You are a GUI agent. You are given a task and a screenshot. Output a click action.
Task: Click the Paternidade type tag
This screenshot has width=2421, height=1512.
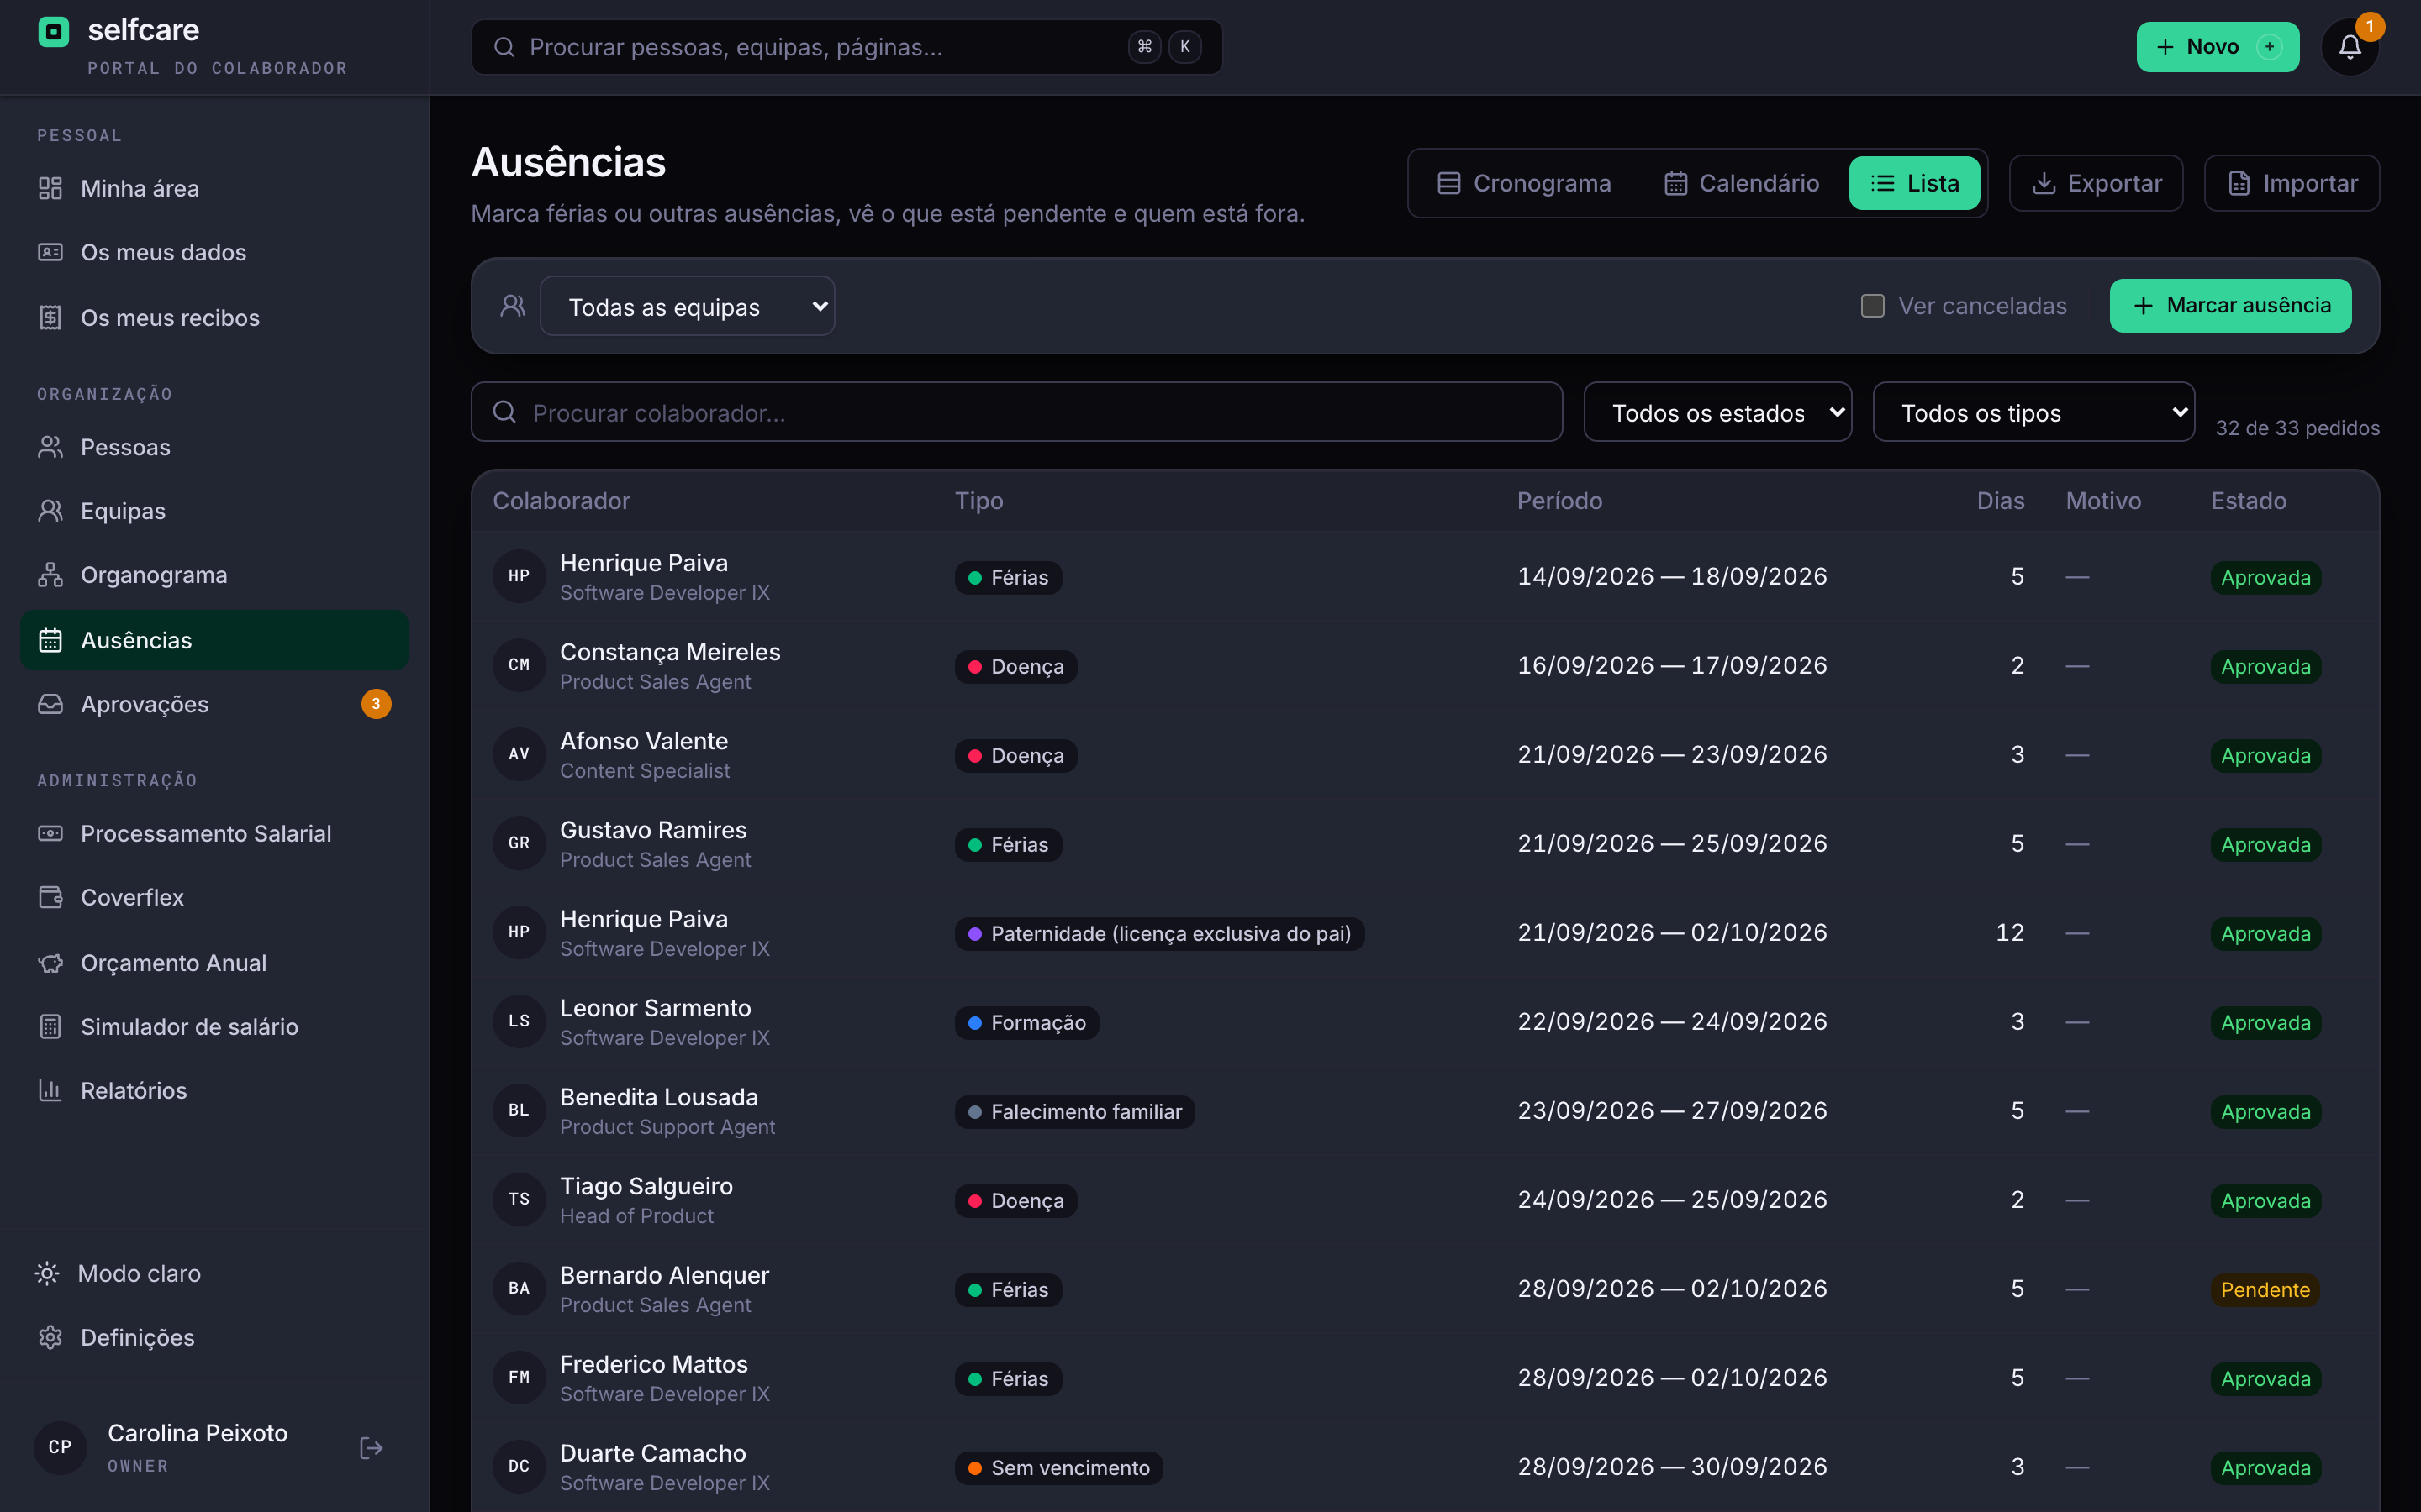[1159, 934]
